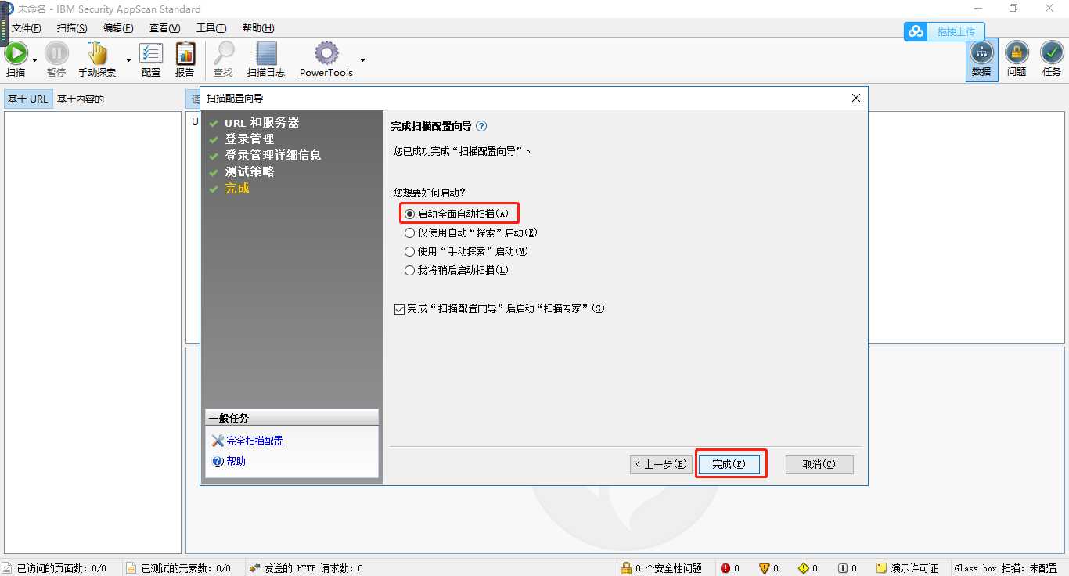The height and width of the screenshot is (576, 1069).
Task: Switch to the issues (问题) view
Action: point(1017,59)
